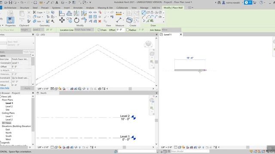
Task: Toggle Reveal Hidden Elements in North view bar
Action: (x=80, y=147)
